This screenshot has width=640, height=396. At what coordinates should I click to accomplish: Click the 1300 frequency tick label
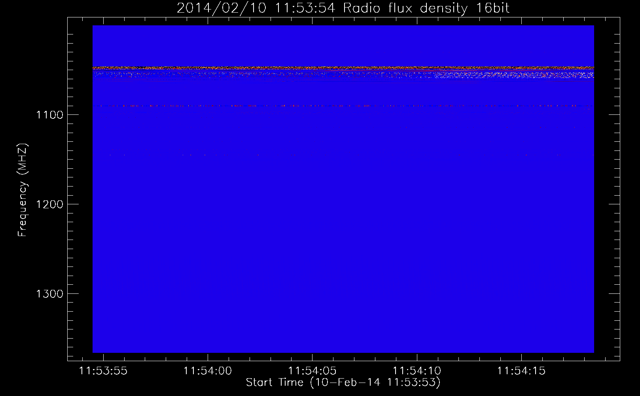[49, 294]
